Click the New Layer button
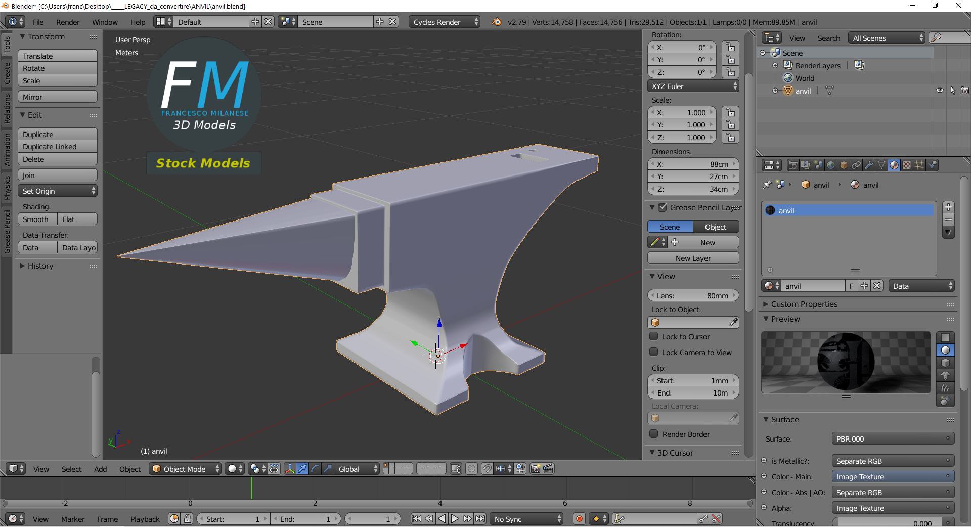 tap(693, 258)
